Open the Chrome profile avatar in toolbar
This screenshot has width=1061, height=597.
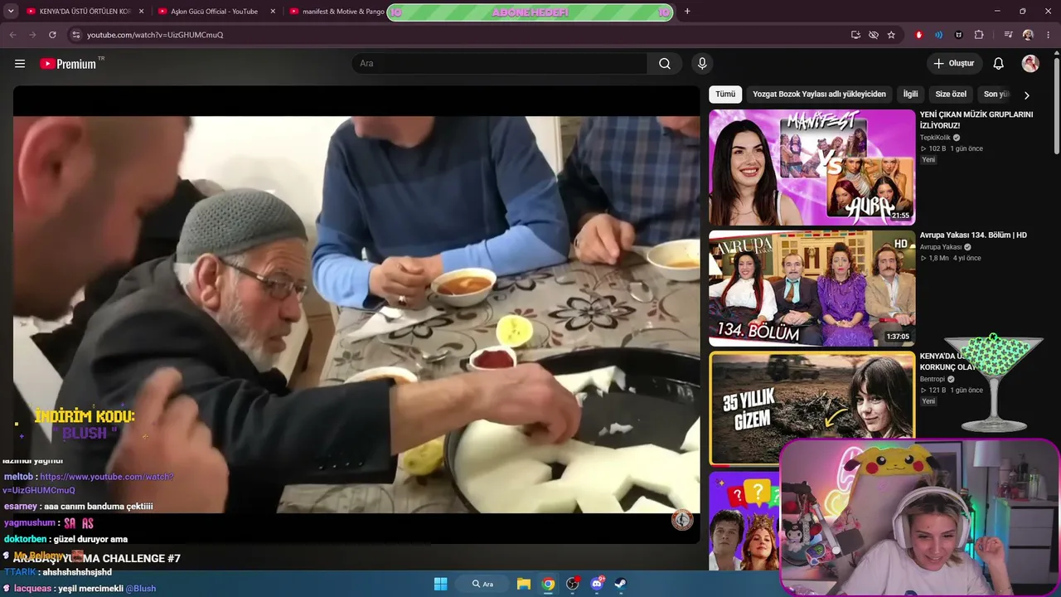click(1028, 35)
